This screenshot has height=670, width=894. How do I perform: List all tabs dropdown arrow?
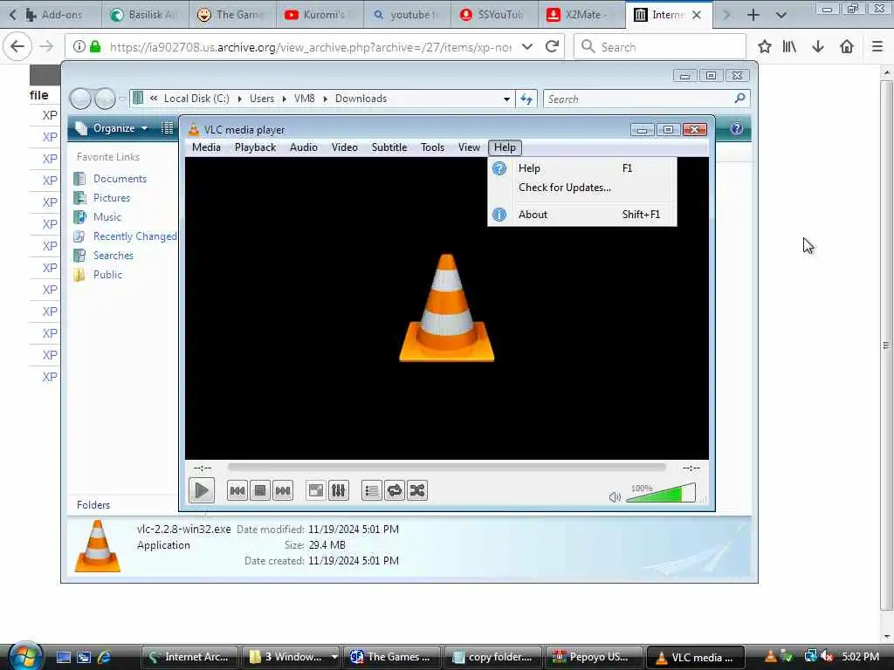click(781, 15)
